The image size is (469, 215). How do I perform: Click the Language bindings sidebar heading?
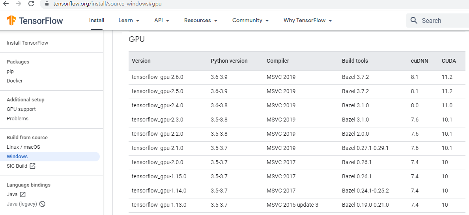pos(28,185)
